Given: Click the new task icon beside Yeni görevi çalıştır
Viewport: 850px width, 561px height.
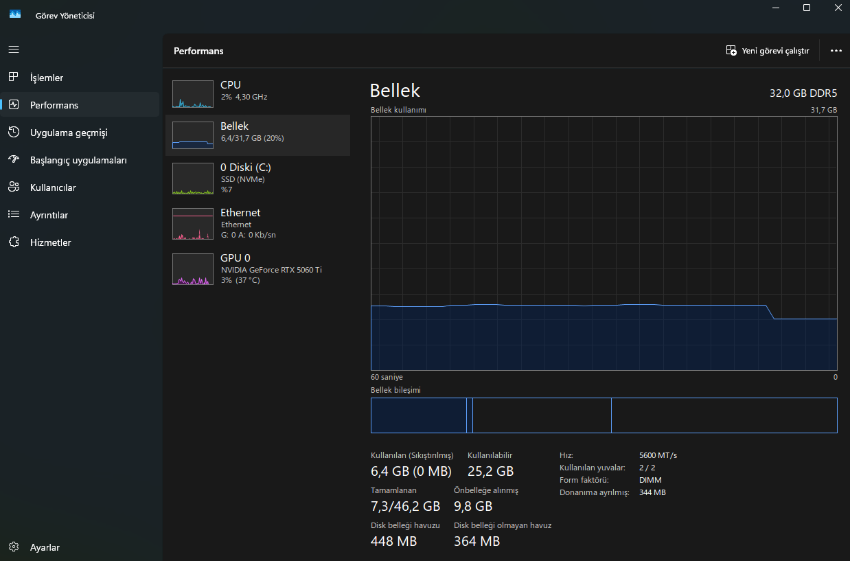Looking at the screenshot, I should 731,51.
